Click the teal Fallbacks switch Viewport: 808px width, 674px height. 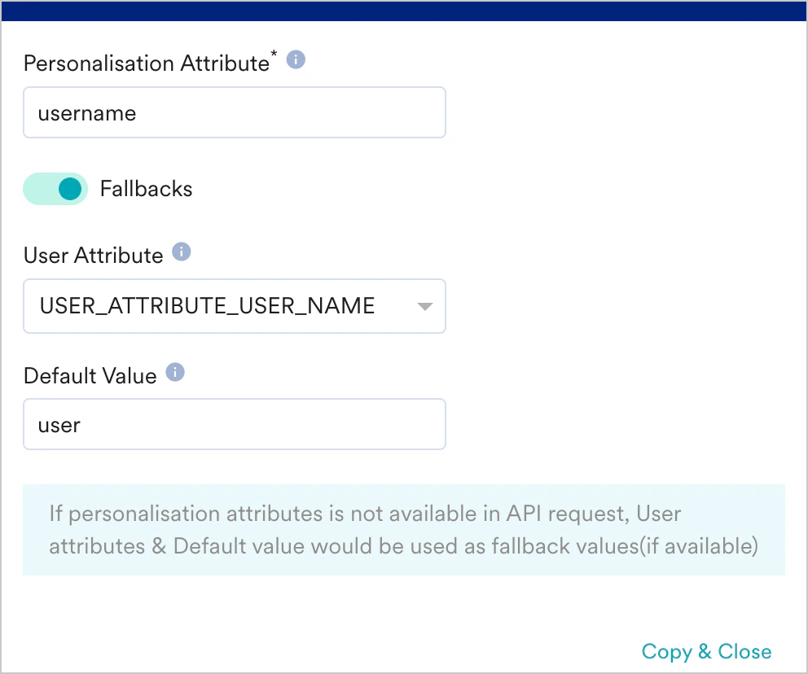point(55,188)
